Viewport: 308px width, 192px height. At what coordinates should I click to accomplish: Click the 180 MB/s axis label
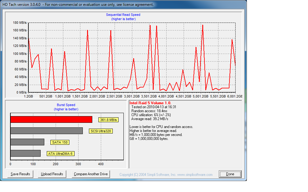click(x=20, y=23)
